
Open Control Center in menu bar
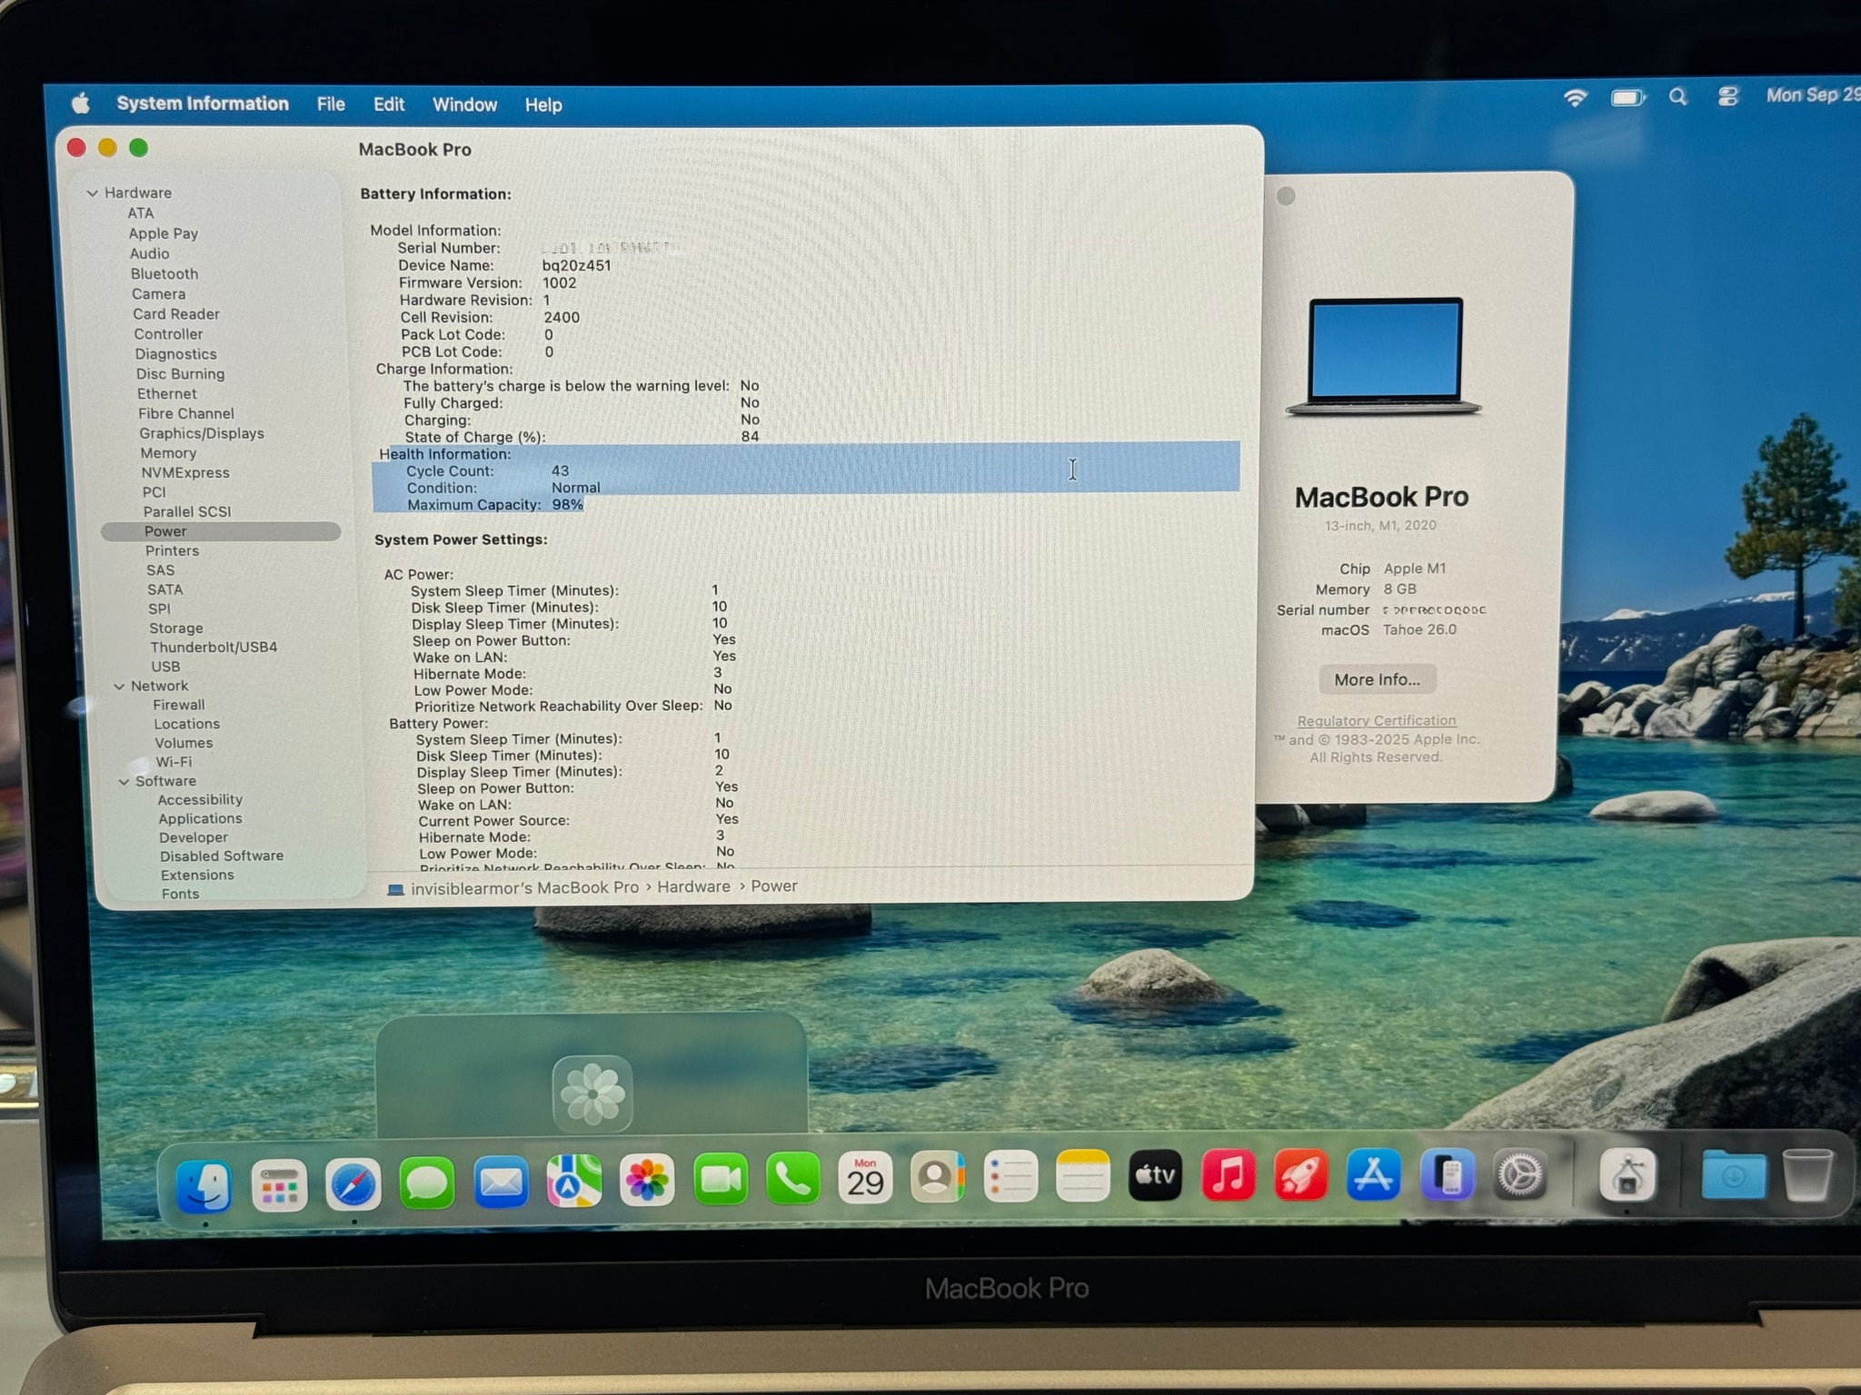pos(1727,96)
